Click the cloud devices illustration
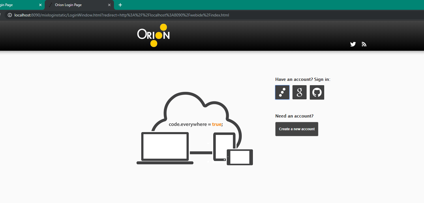Image resolution: width=424 pixels, height=203 pixels. (195, 129)
